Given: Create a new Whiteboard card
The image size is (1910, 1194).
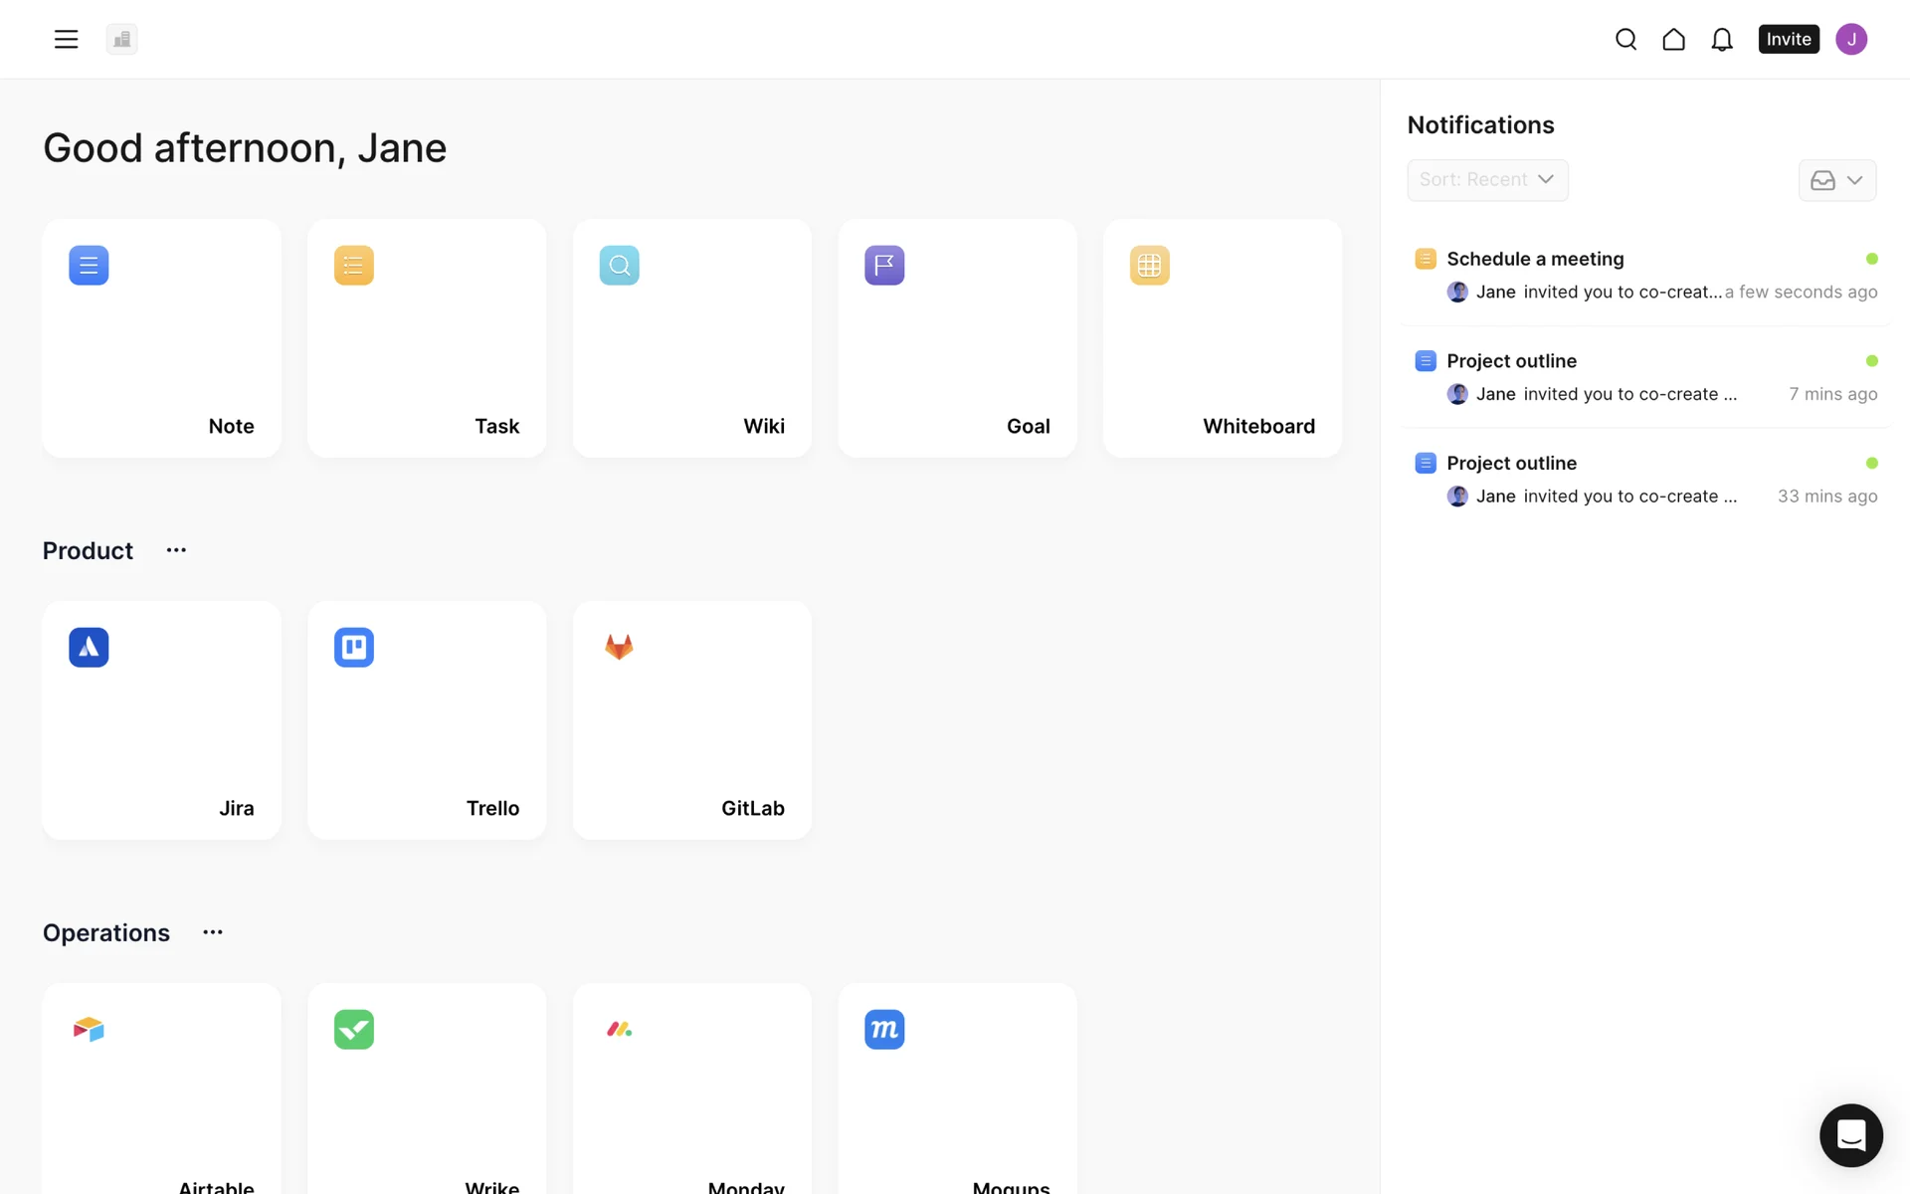Looking at the screenshot, I should [x=1222, y=338].
